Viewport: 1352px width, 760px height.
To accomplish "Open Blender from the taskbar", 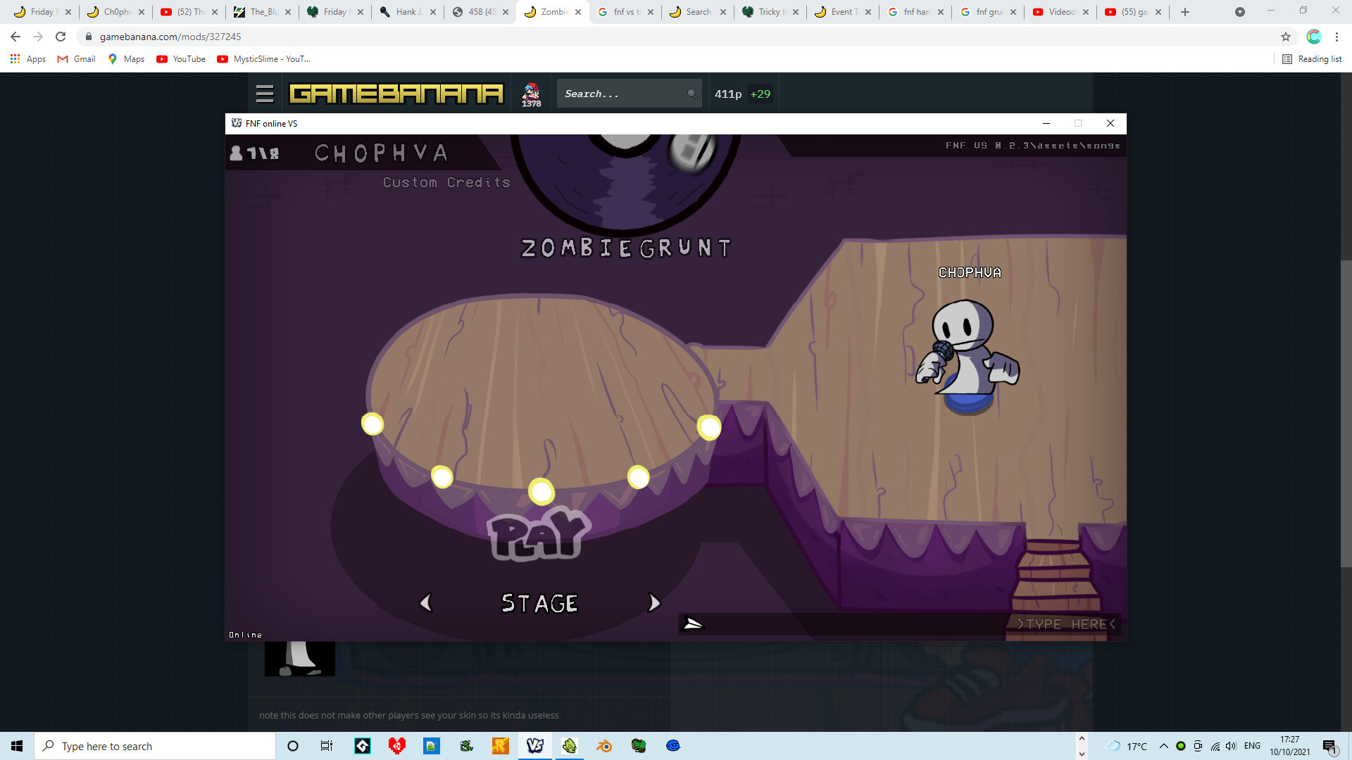I will click(604, 746).
